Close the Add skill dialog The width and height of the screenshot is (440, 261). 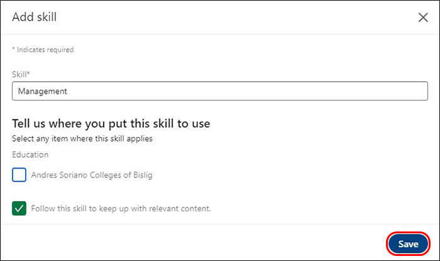tap(423, 18)
